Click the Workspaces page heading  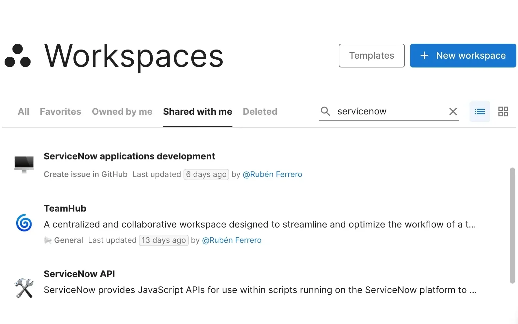(x=134, y=56)
